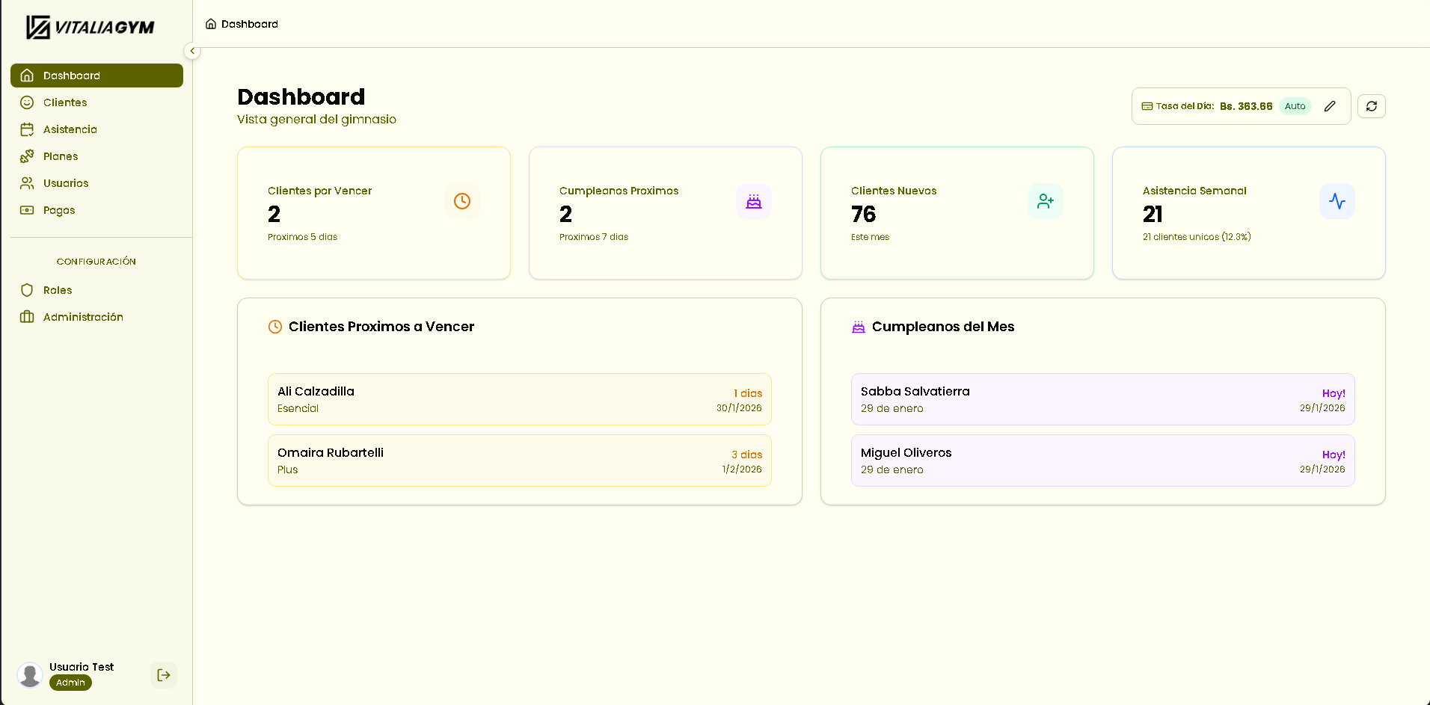The height and width of the screenshot is (705, 1430).
Task: Refresh the exchange rate
Action: coord(1372,106)
